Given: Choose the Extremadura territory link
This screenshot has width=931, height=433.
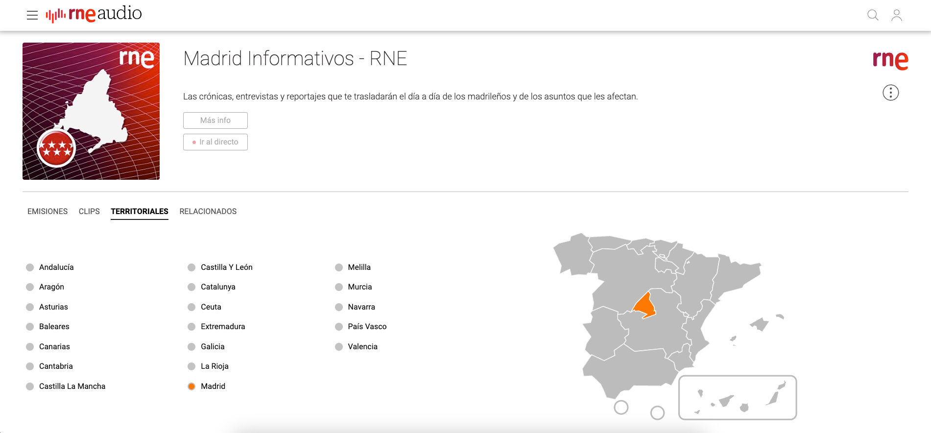Looking at the screenshot, I should tap(223, 327).
